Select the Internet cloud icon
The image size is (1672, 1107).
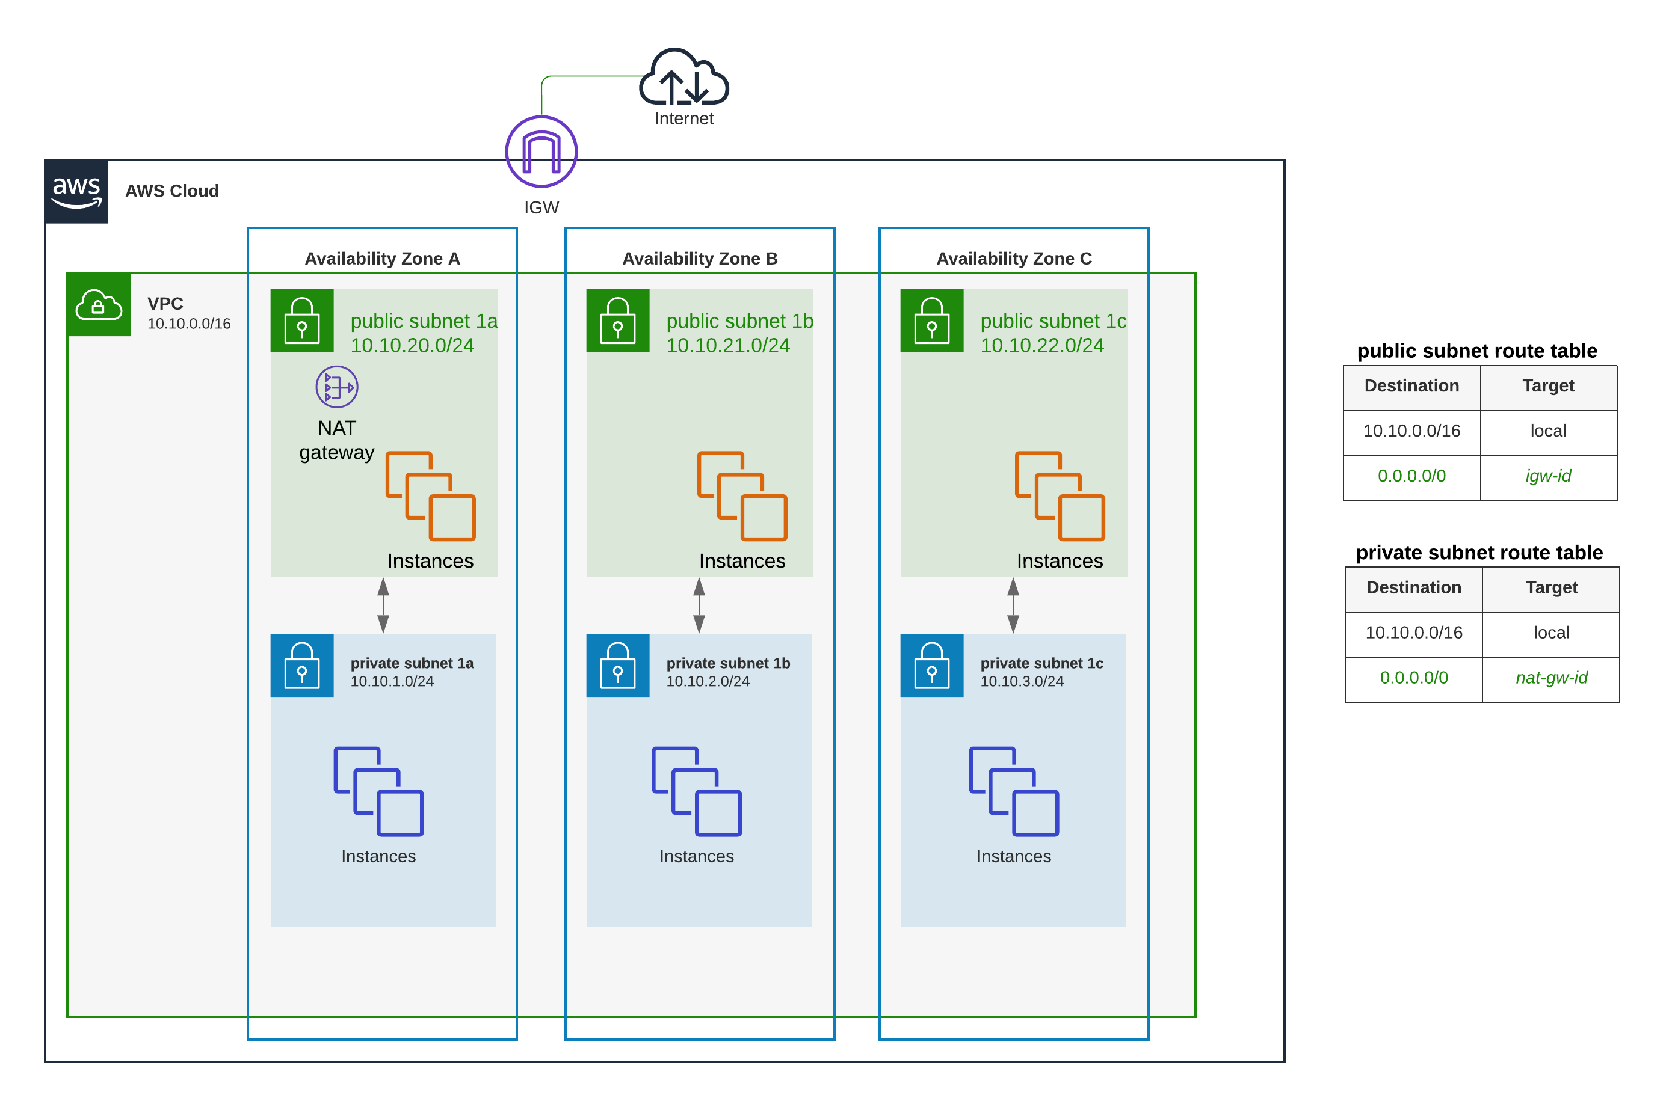pyautogui.click(x=683, y=78)
